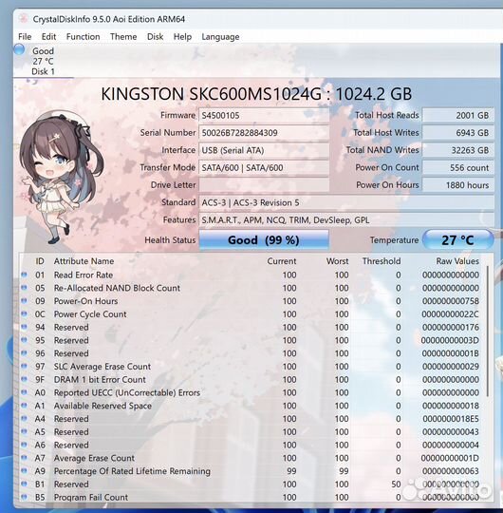Image resolution: width=503 pixels, height=513 pixels.
Task: Click the Attribute Name column header
Action: pos(84,261)
